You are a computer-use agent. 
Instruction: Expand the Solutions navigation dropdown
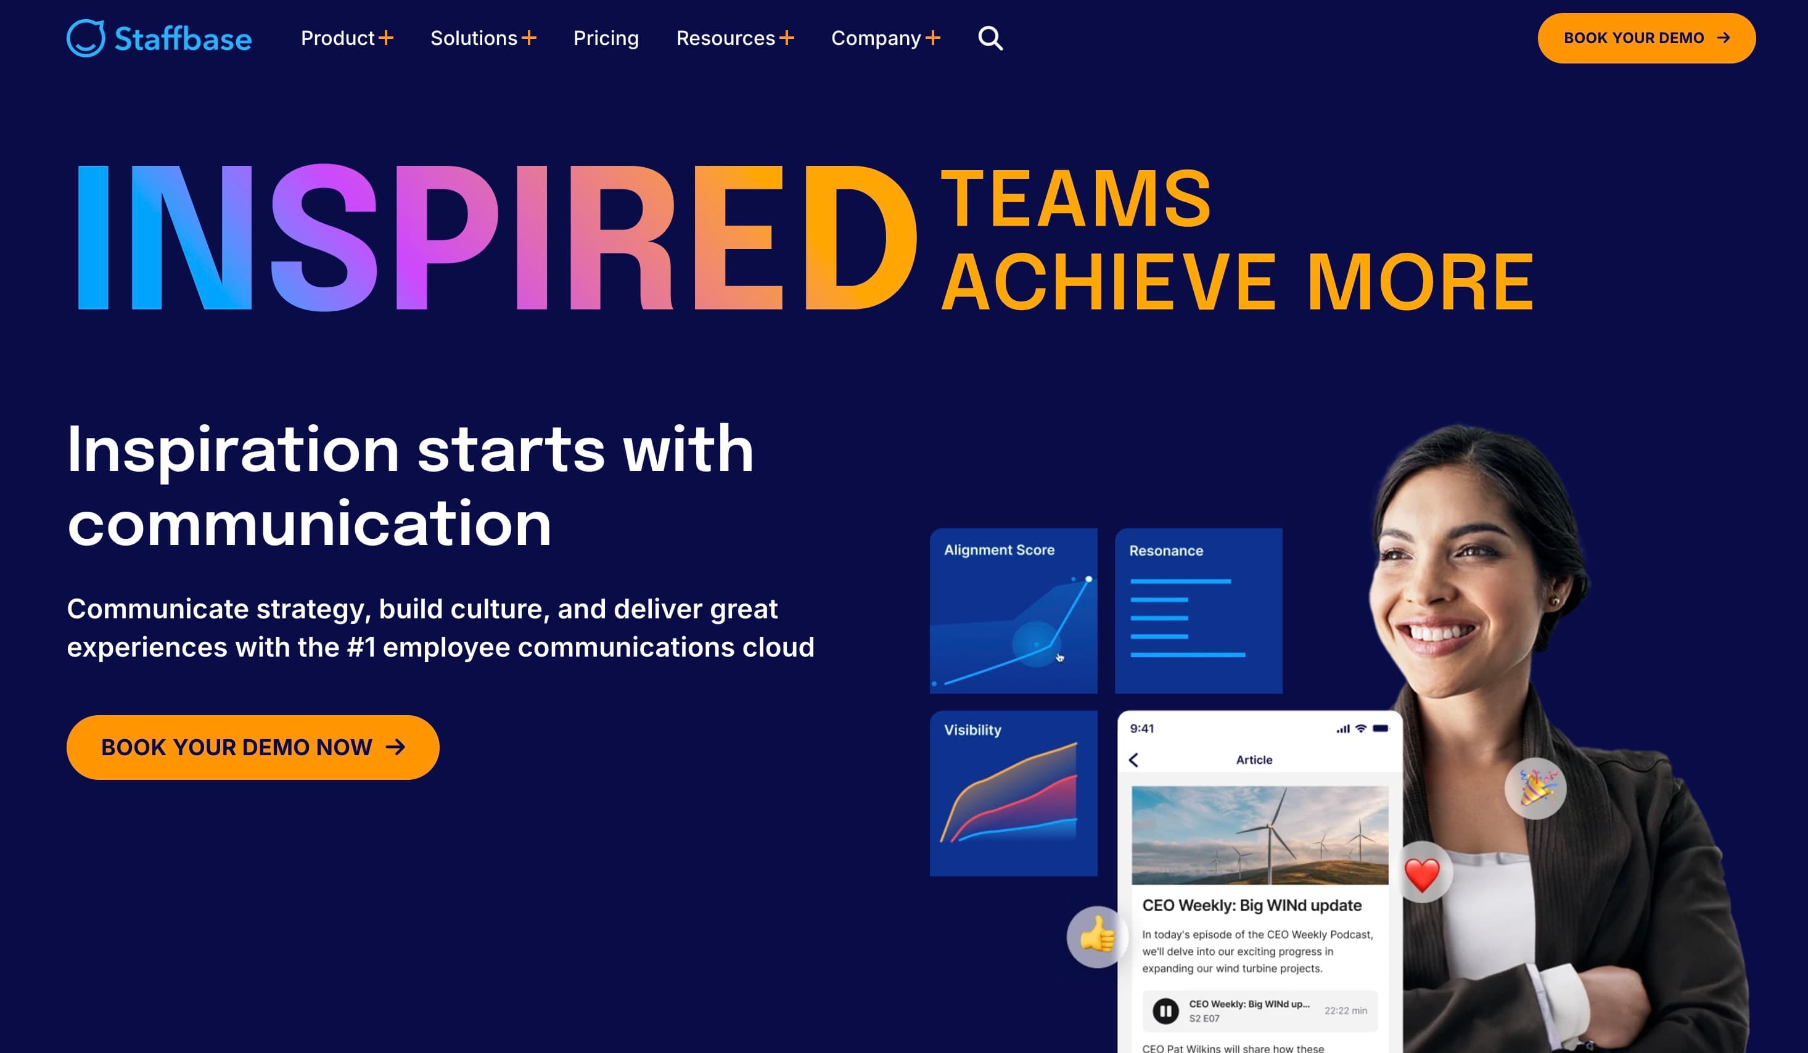(x=482, y=38)
